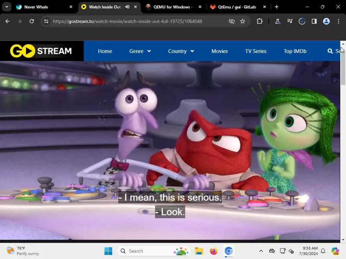Open the profile avatar menu
Image resolution: width=346 pixels, height=259 pixels.
click(326, 21)
